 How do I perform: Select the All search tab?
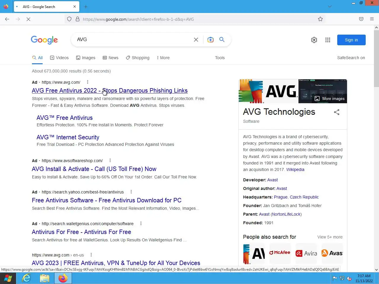click(38, 58)
